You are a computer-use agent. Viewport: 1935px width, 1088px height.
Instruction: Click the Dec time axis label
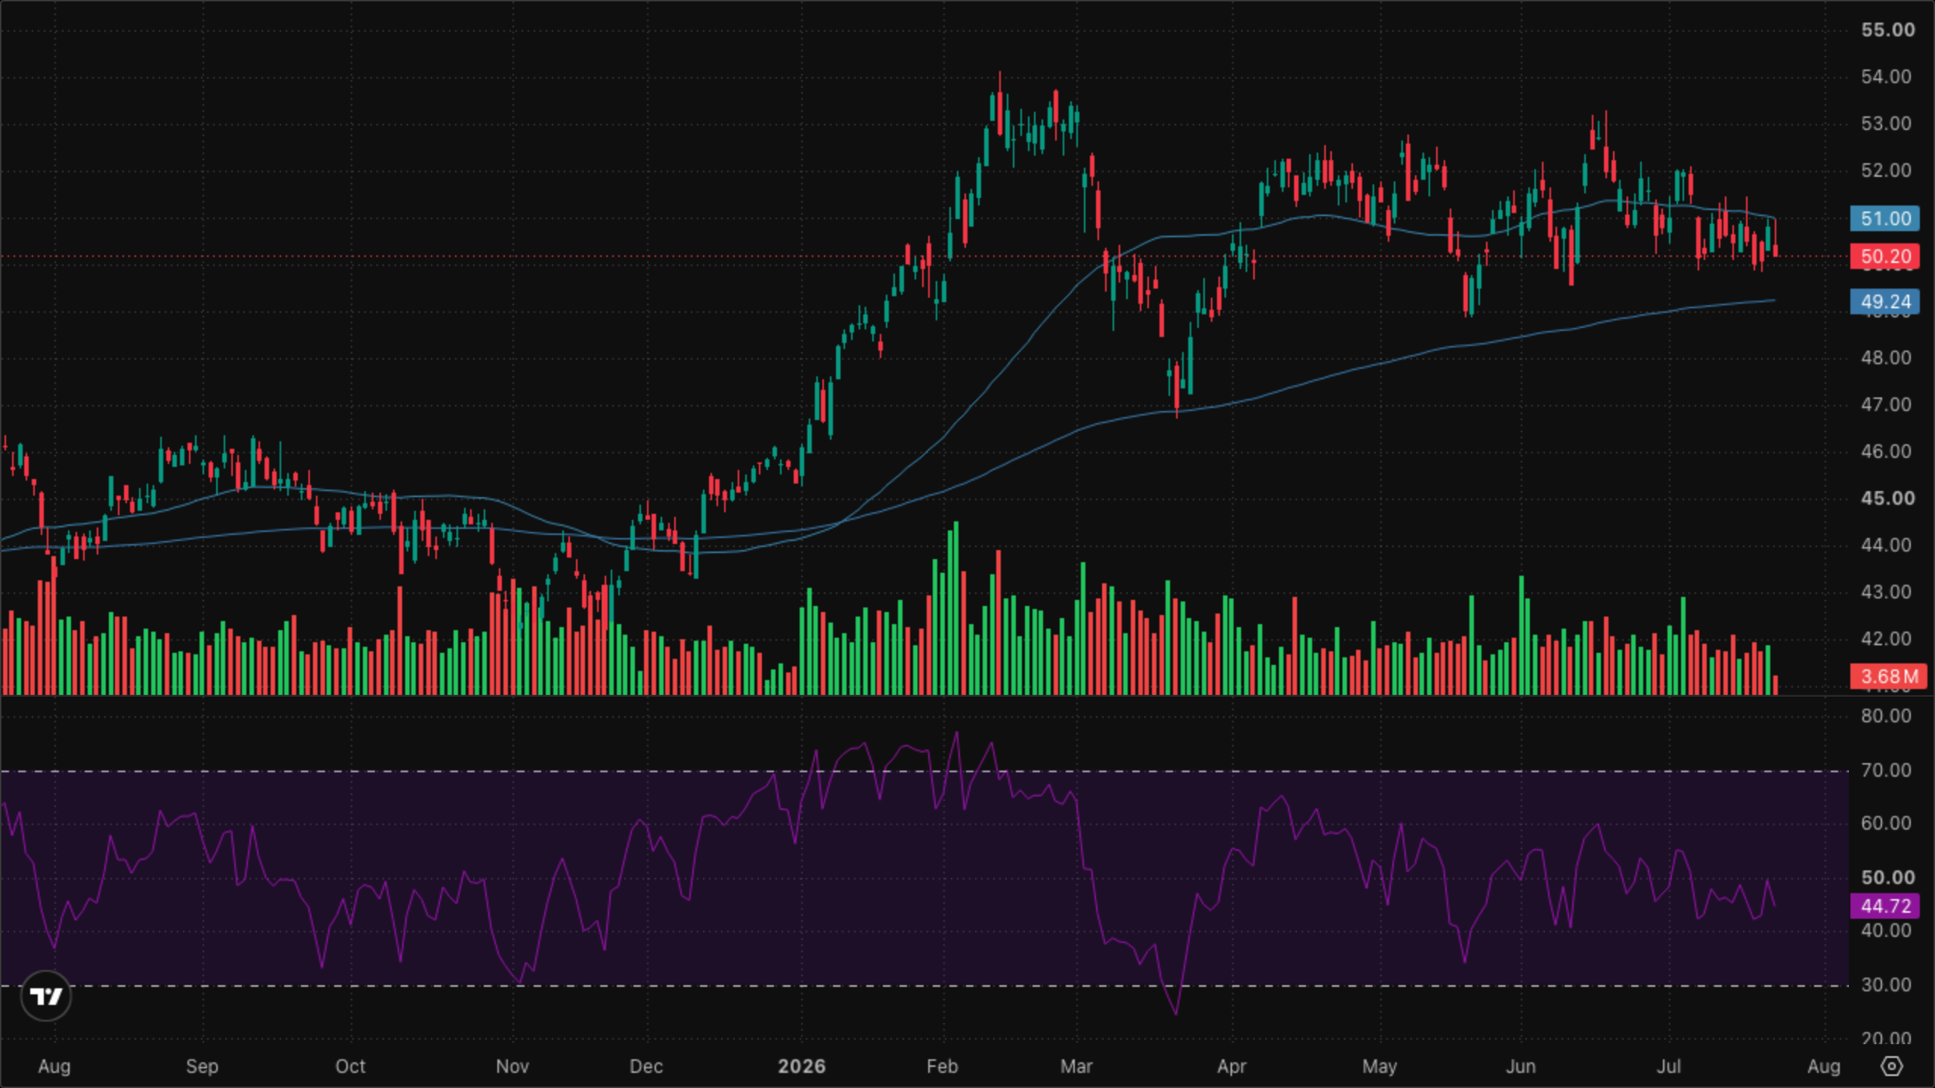click(x=646, y=1067)
